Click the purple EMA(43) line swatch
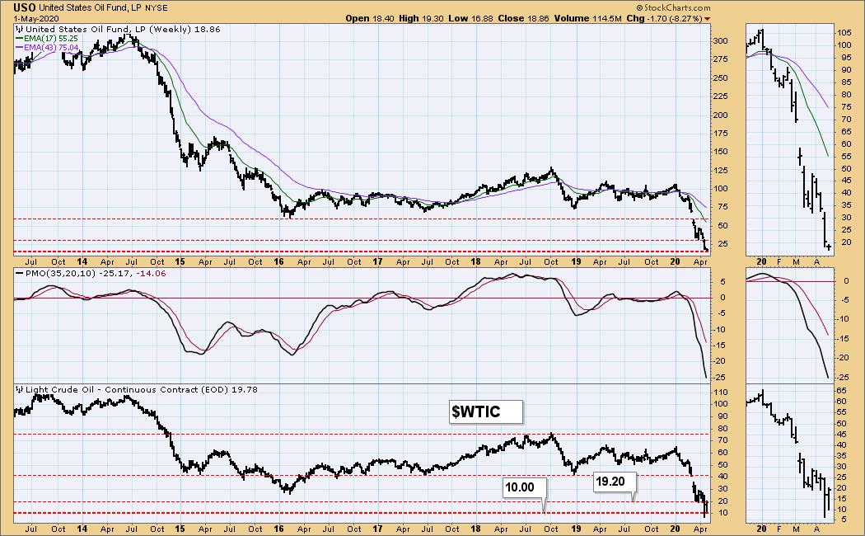The image size is (865, 536). pos(20,48)
